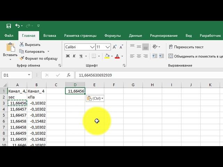Image resolution: width=223 pixels, height=167 pixels.
Task: Expand the fill color dropdown arrow
Action: 112,56
